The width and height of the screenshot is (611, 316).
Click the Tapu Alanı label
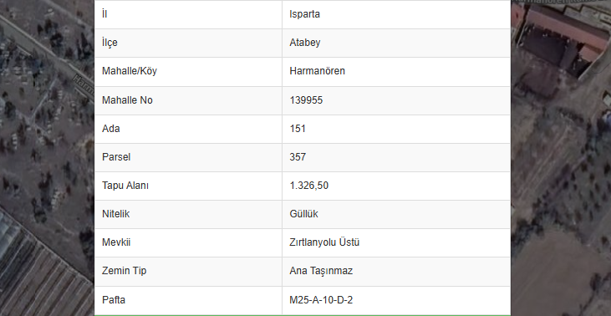click(x=125, y=186)
